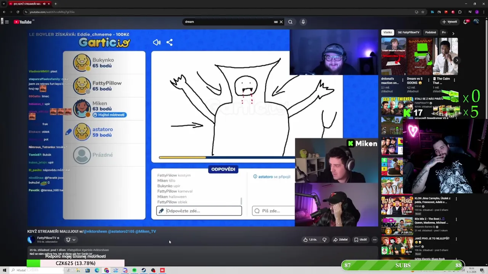Screen dimensions: 488x274
Task: Open the SEA OF THIEVES video thumbnail
Action: pos(397,106)
